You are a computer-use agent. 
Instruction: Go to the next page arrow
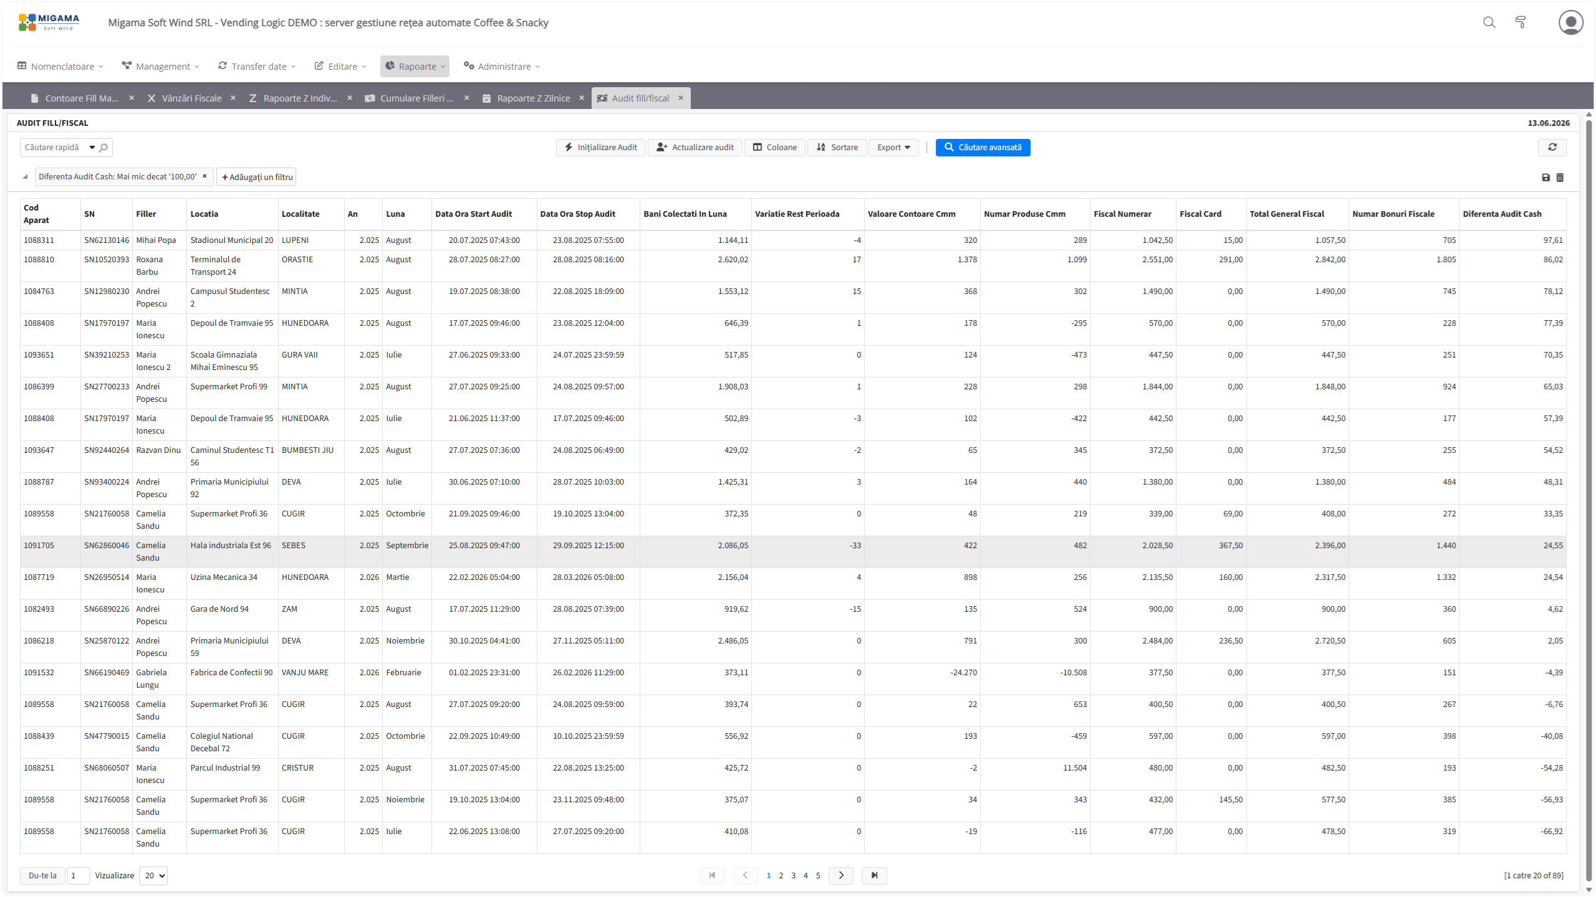pos(841,875)
